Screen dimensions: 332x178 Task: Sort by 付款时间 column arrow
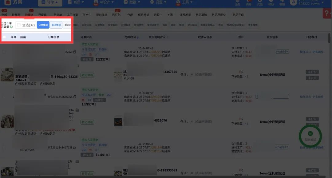[x=138, y=37]
